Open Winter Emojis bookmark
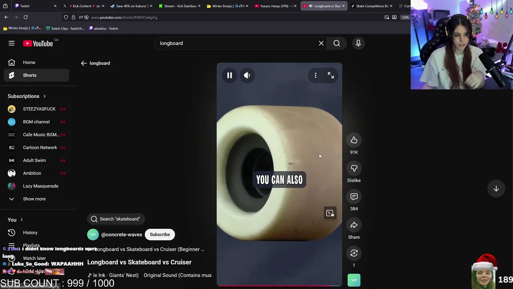The image size is (513, 289). (x=22, y=28)
